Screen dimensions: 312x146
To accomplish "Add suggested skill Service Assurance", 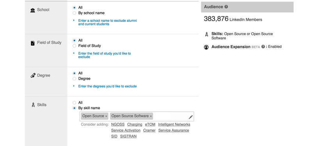I will coord(174,130).
